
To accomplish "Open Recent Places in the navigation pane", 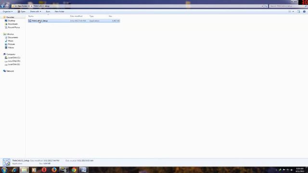I will [14, 27].
